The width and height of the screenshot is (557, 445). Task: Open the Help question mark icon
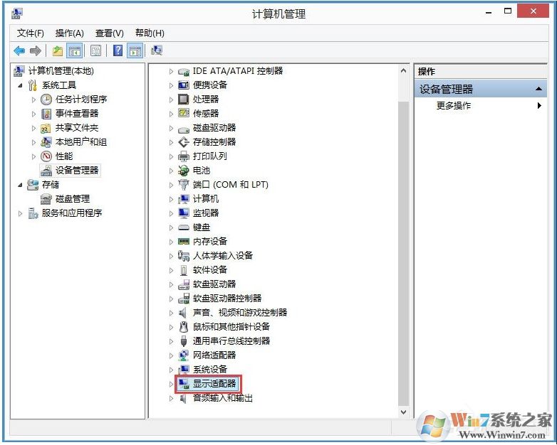[x=118, y=50]
